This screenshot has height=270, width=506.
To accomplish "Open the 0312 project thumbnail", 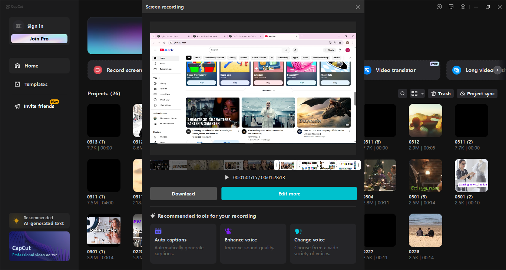I will pos(425,120).
